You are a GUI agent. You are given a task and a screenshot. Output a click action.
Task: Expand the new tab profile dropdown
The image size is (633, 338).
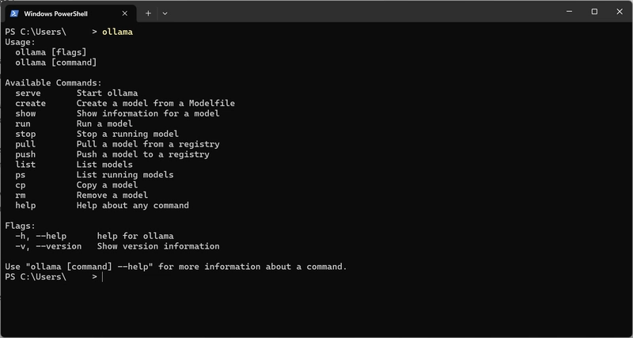tap(165, 13)
